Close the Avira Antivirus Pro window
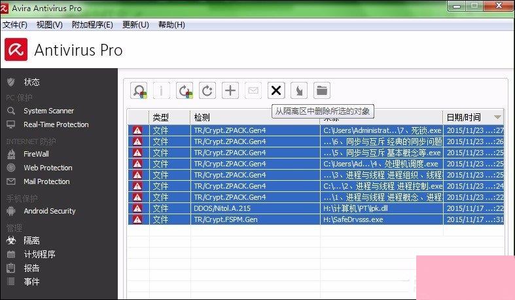 499,6
